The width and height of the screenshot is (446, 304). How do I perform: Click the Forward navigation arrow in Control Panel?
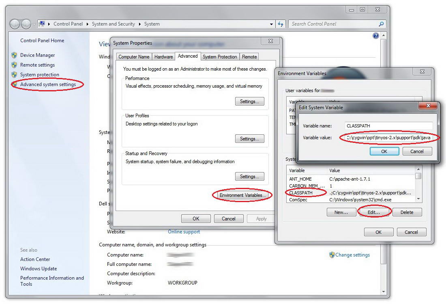(x=26, y=24)
